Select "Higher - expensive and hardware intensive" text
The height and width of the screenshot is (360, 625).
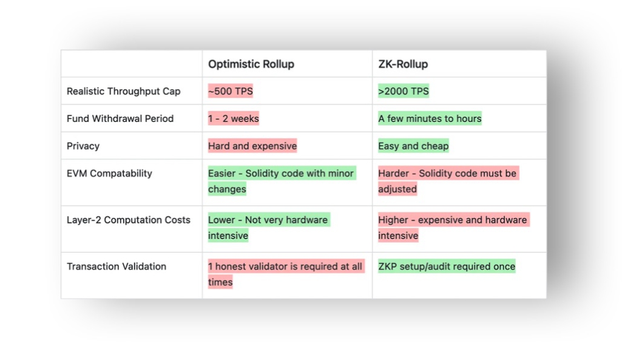452,220
